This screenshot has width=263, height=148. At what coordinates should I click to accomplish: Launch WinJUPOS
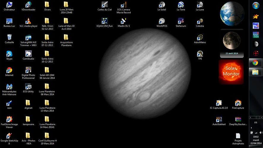pyautogui.click(x=162, y=23)
